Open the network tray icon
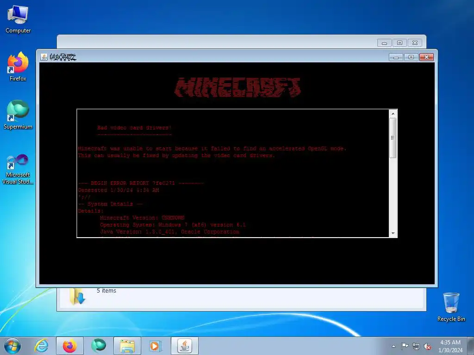 coord(416,346)
